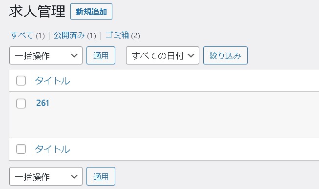Check the checkbox for post 261
Screen dimensions: 319x189
pyautogui.click(x=21, y=104)
